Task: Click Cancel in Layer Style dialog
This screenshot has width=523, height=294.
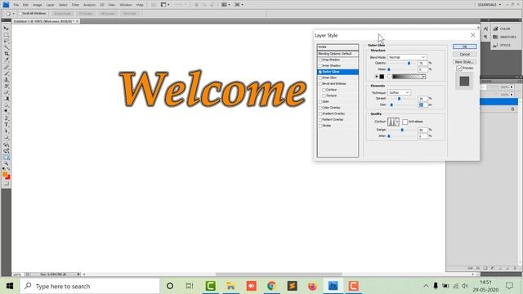Action: pos(465,54)
